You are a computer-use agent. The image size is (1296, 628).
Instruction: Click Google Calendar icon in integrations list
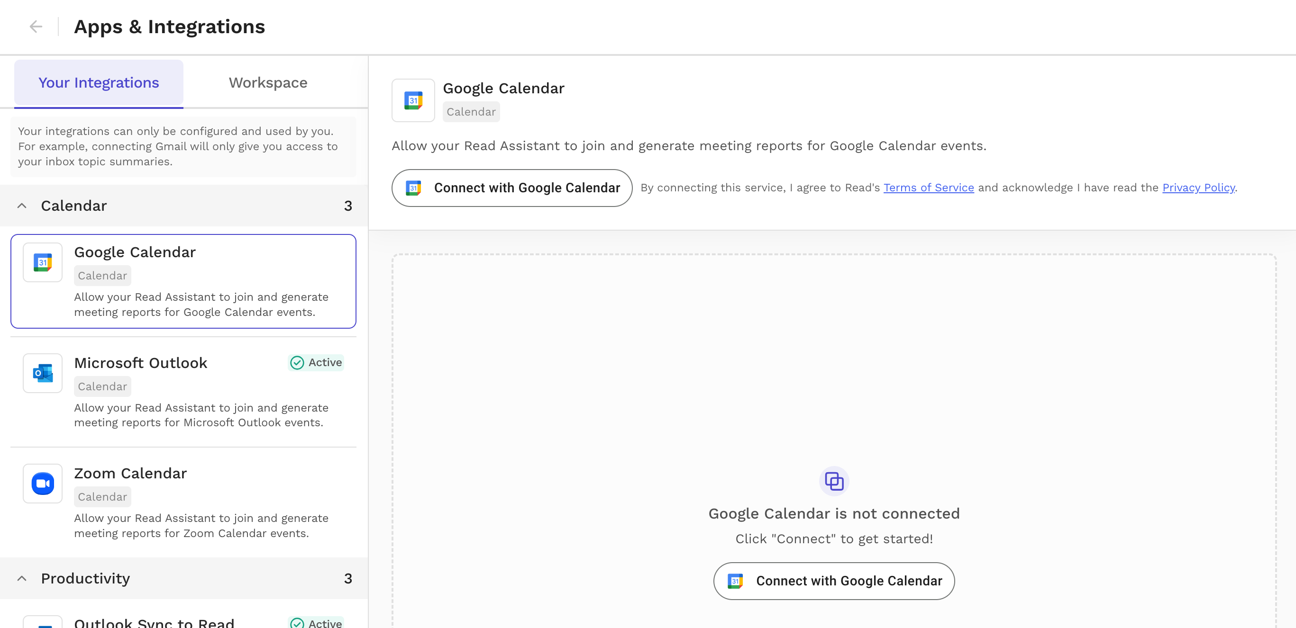coord(43,262)
